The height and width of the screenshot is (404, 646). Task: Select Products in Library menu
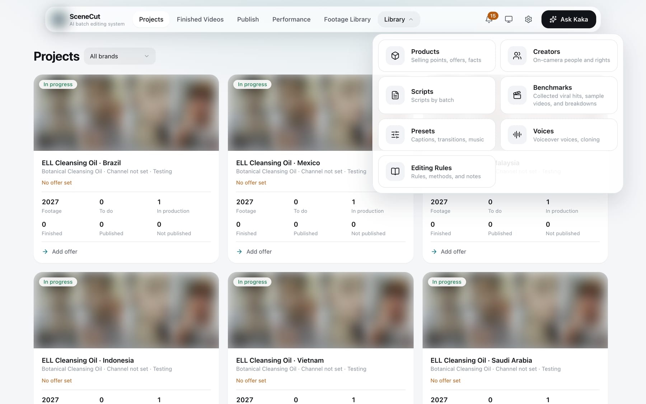coord(437,56)
